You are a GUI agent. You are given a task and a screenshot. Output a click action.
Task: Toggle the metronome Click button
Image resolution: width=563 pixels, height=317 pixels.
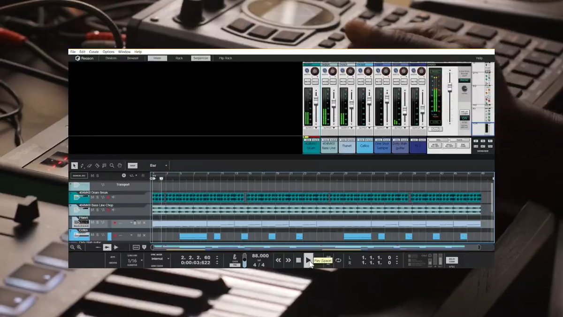(x=235, y=257)
